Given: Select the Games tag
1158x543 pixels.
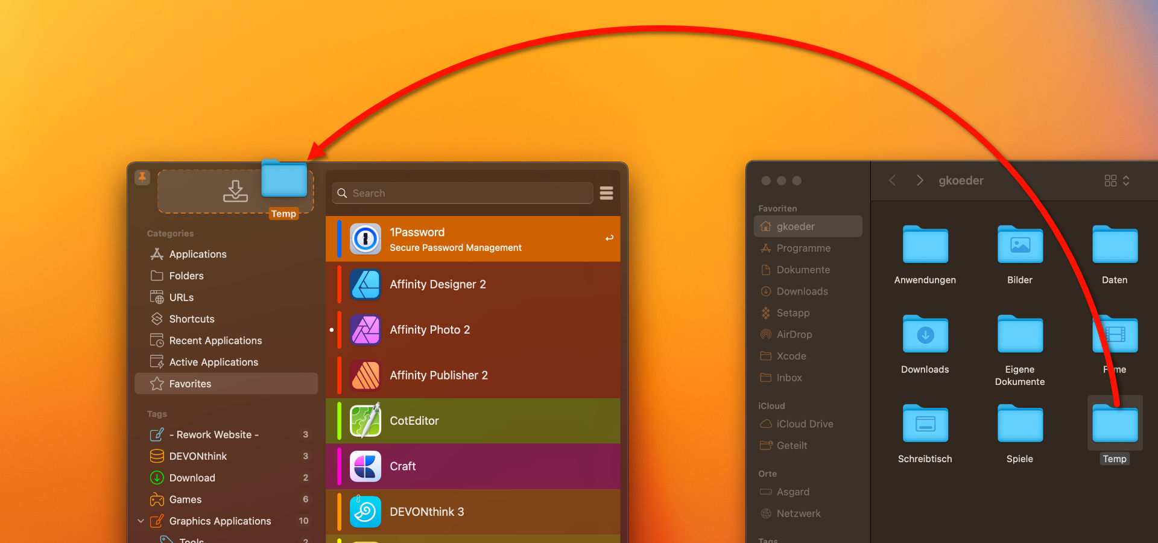Looking at the screenshot, I should pyautogui.click(x=226, y=500).
